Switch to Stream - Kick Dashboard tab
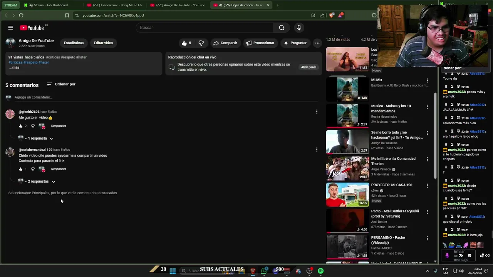The width and height of the screenshot is (493, 277). pyautogui.click(x=51, y=5)
